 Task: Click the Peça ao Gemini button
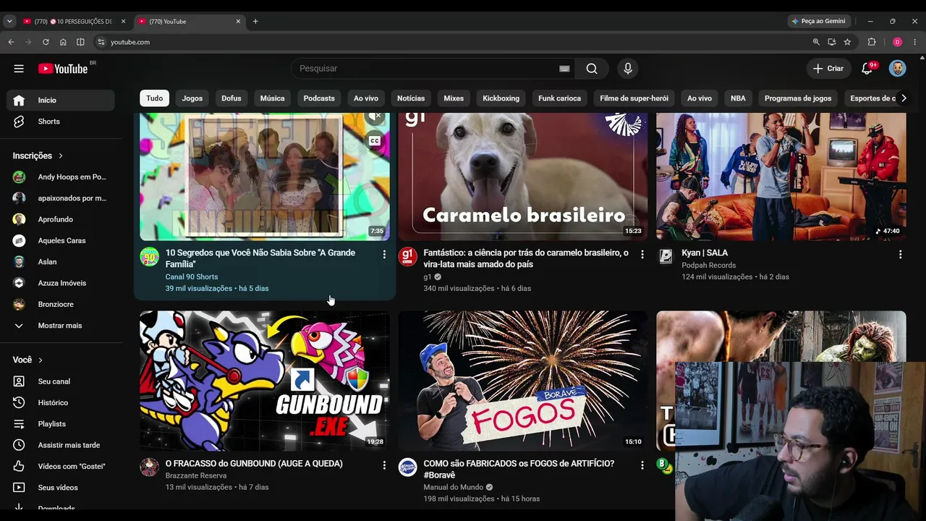tap(818, 22)
